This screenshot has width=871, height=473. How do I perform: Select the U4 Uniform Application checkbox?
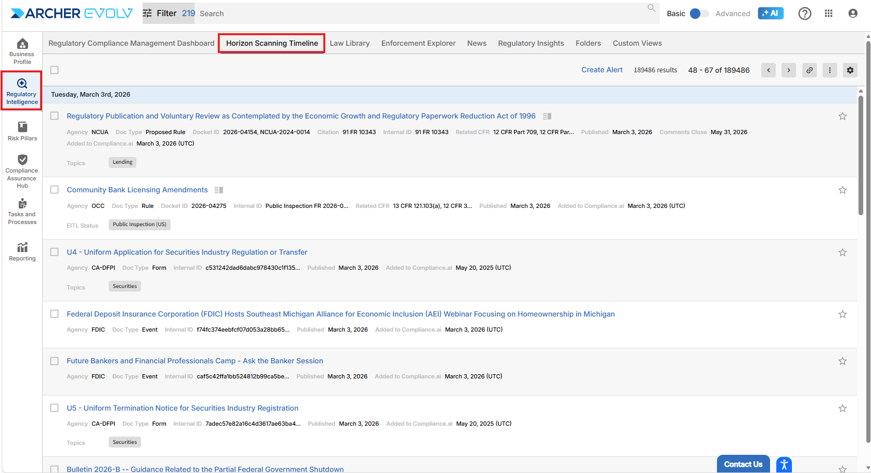(55, 252)
